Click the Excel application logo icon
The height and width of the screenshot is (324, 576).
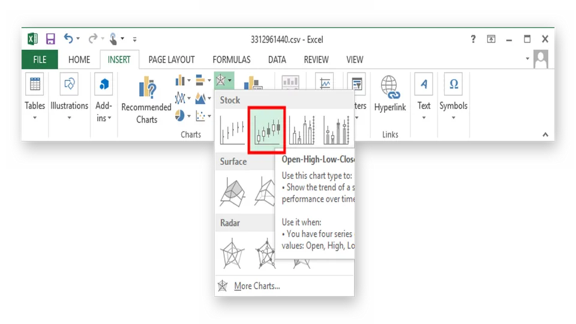pos(32,39)
